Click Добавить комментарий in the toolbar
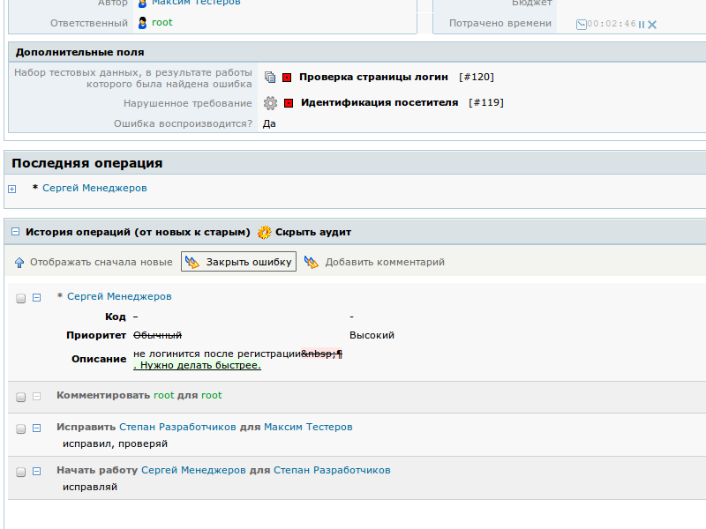The image size is (706, 529). pos(384,262)
